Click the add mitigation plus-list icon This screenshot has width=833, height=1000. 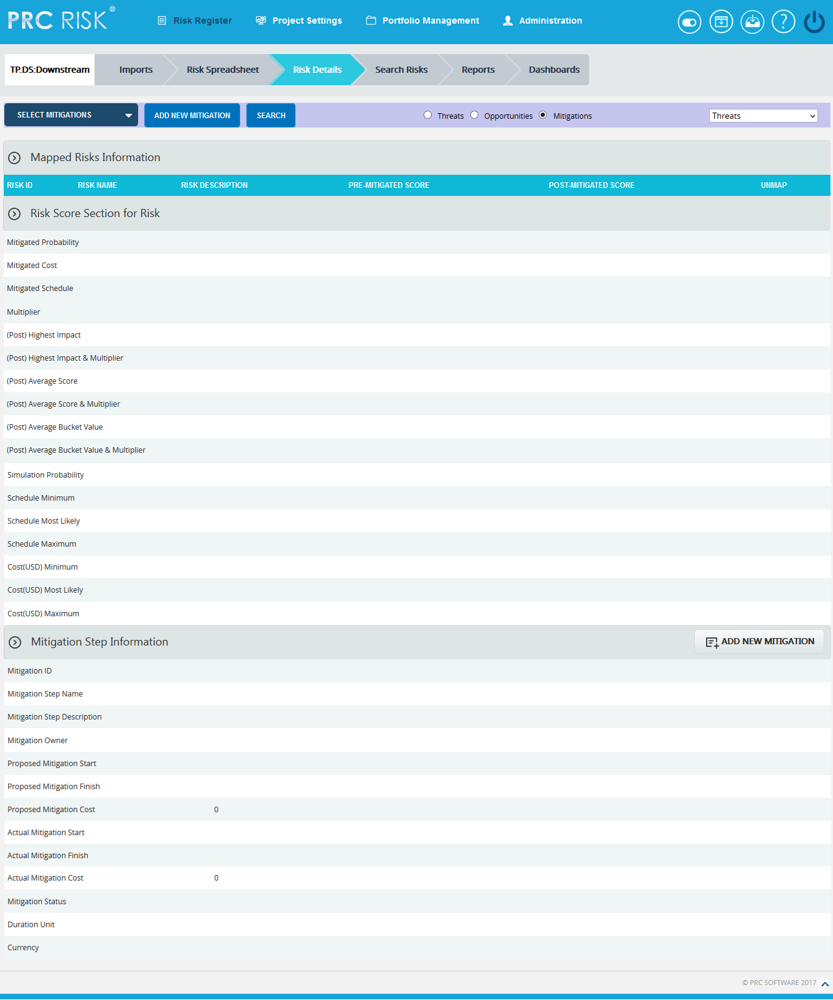[712, 642]
